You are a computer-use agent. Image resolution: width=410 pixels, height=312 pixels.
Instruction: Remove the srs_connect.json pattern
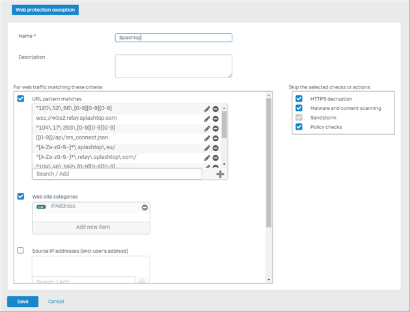(x=215, y=138)
